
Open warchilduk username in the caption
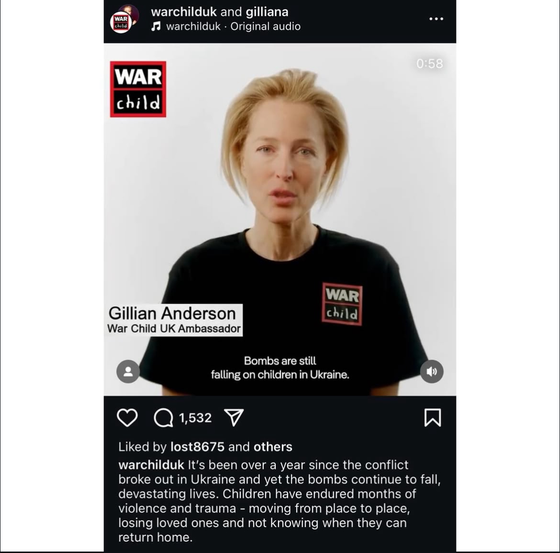click(151, 465)
